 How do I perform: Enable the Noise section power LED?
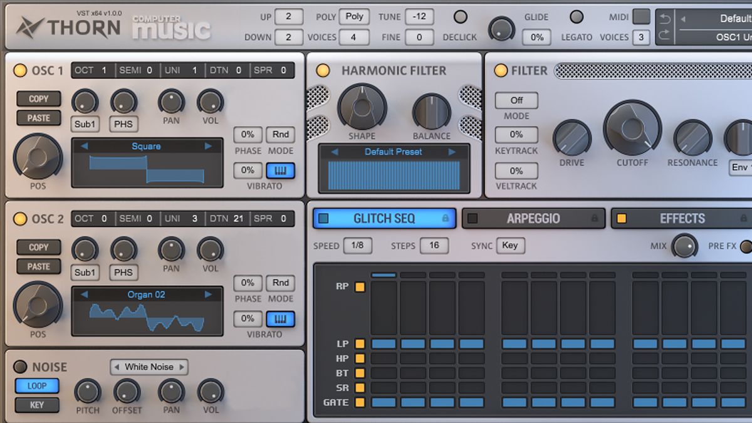pyautogui.click(x=20, y=367)
